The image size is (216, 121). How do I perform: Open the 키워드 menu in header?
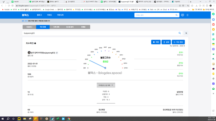(50, 15)
